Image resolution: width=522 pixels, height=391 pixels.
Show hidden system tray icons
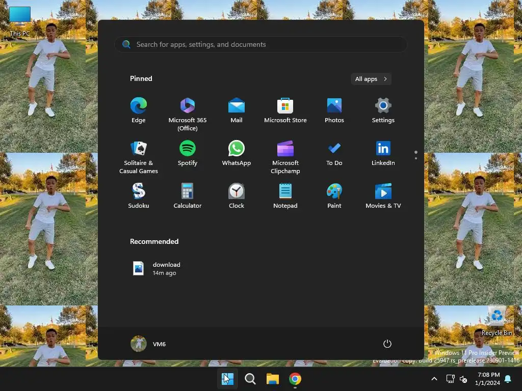click(x=434, y=379)
